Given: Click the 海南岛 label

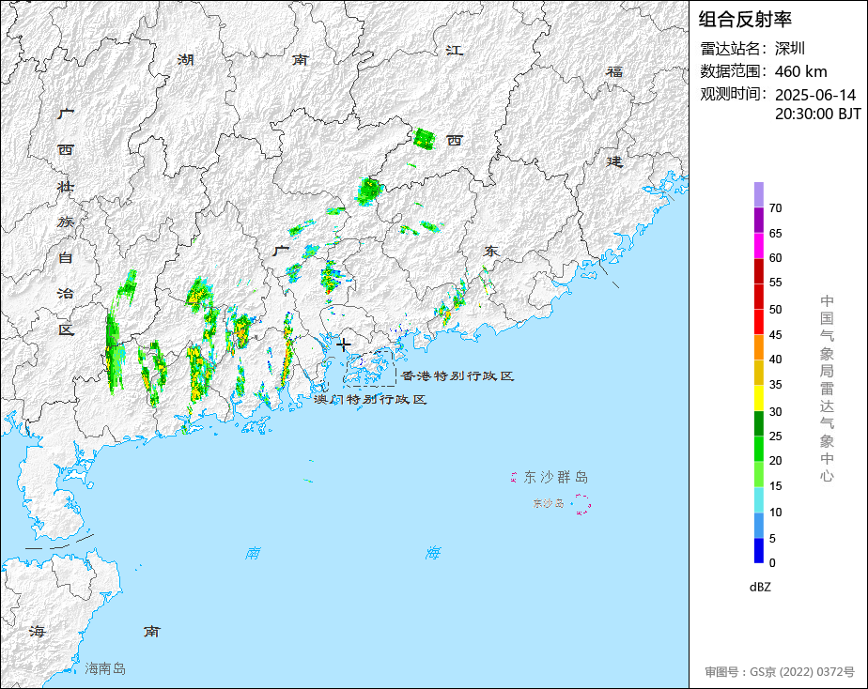Looking at the screenshot, I should [x=105, y=669].
